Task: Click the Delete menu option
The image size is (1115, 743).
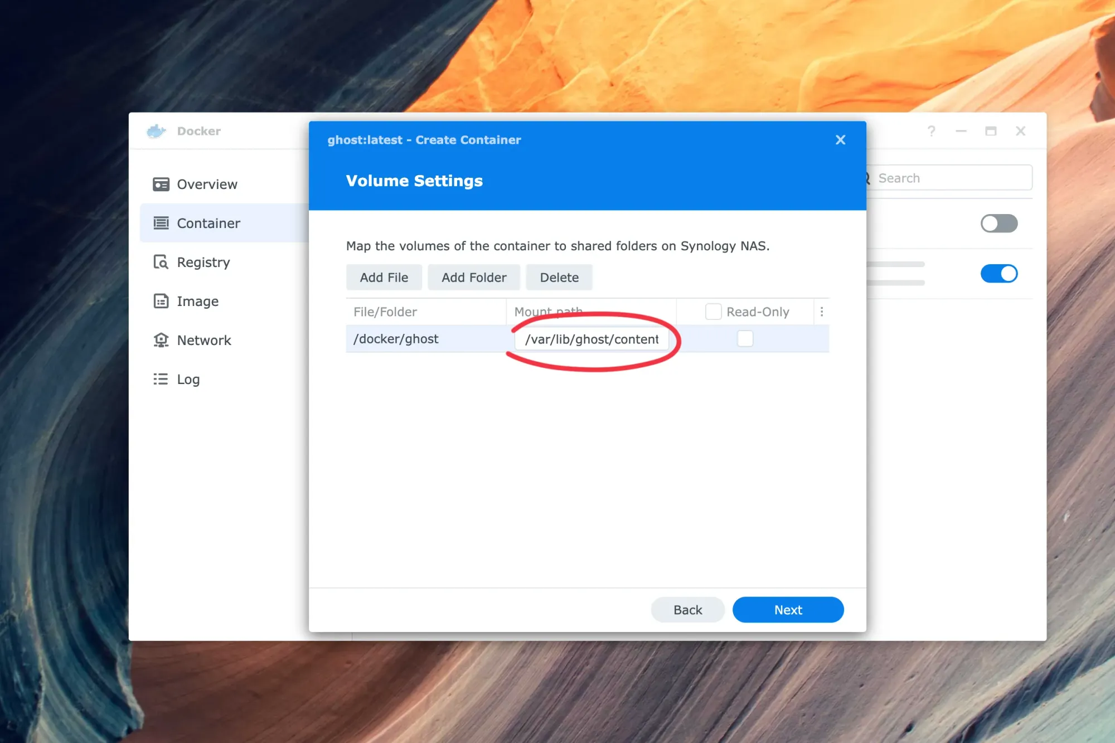Action: (x=559, y=277)
